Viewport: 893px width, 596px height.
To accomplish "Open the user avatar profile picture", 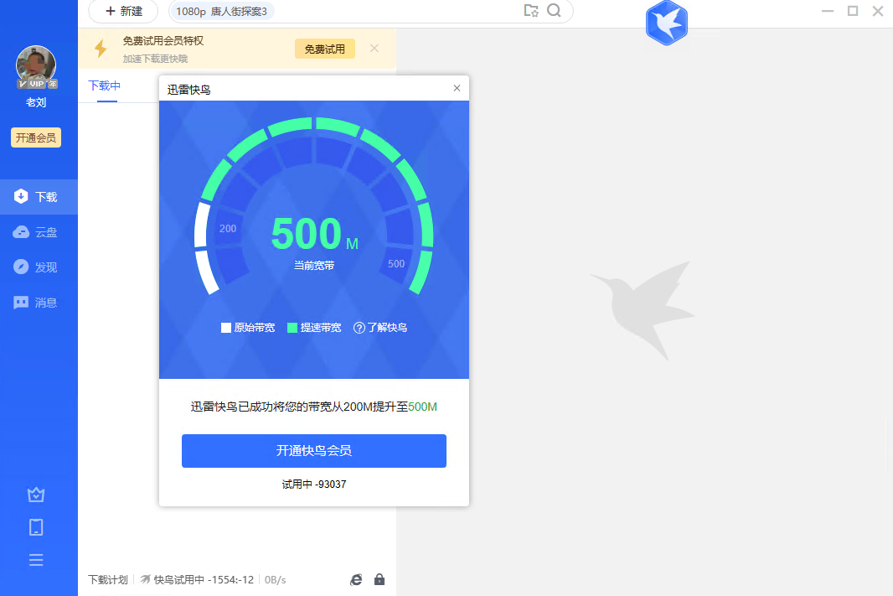I will (36, 65).
